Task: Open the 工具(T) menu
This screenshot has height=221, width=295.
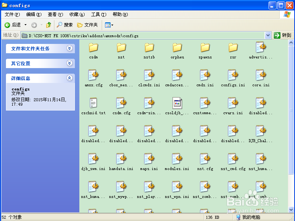Action: coord(99,15)
